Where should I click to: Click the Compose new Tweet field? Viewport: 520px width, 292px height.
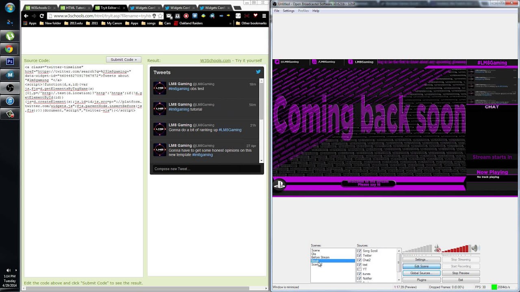[206, 169]
